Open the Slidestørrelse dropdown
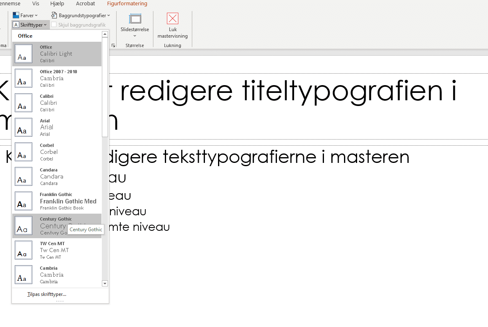The width and height of the screenshot is (488, 327). (x=135, y=36)
